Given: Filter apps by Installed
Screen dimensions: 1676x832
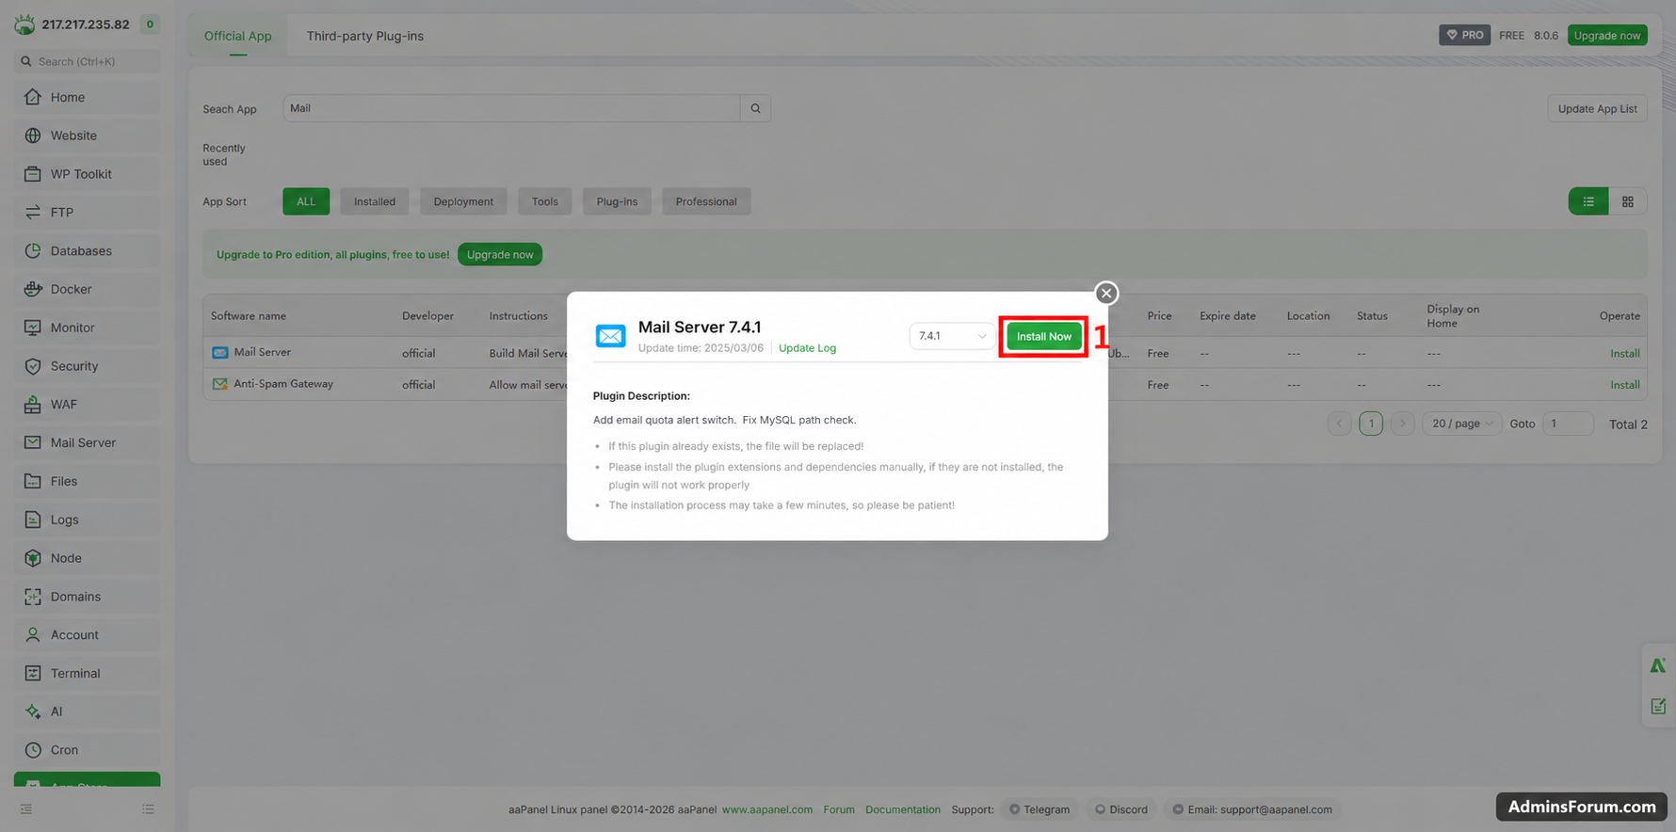Looking at the screenshot, I should [x=375, y=201].
